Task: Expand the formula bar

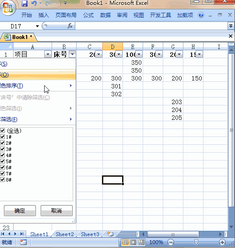Action: tap(231, 26)
